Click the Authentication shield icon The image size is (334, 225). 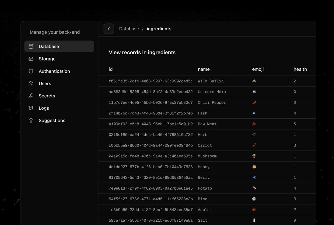(x=31, y=71)
